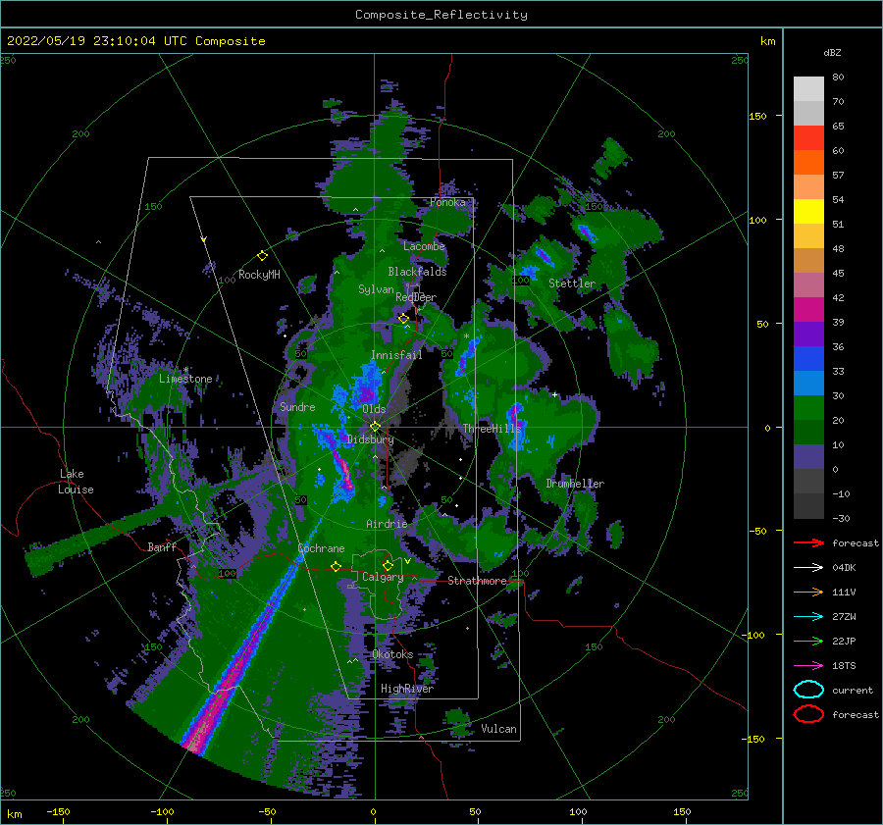Click the HighRiver label
The width and height of the screenshot is (883, 825).
tap(407, 689)
